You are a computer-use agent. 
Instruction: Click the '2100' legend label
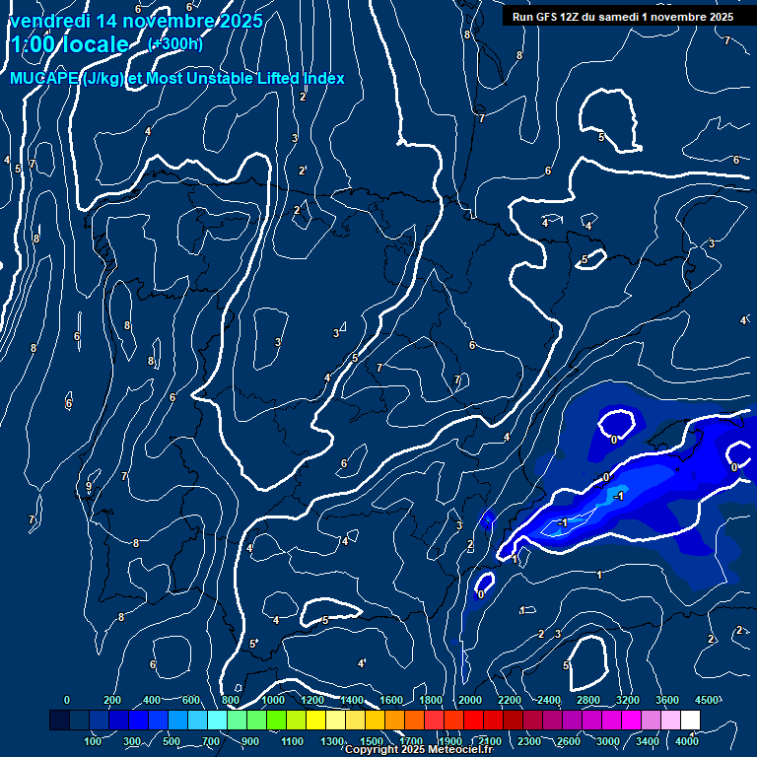coord(490,741)
